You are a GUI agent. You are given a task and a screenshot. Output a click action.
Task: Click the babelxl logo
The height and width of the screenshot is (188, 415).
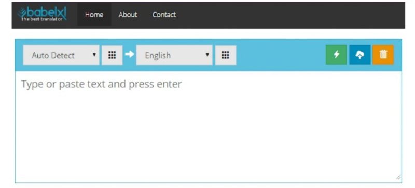[x=42, y=15]
